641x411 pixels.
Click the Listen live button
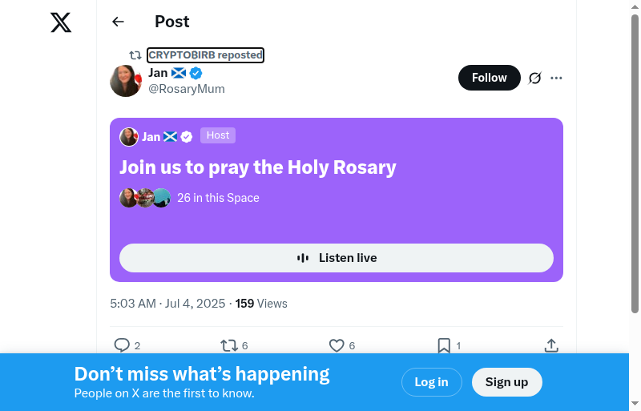tap(337, 258)
